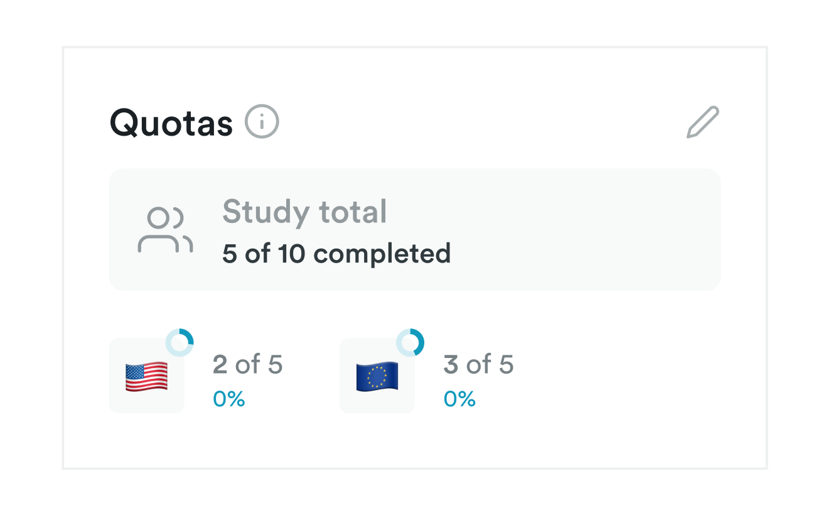Click the EU flag tile background
826x515 pixels.
377,376
